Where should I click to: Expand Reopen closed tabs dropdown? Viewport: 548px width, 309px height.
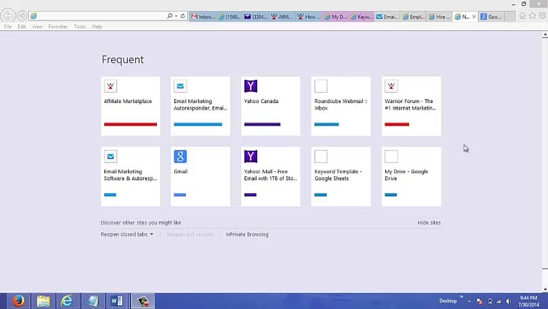coord(127,234)
